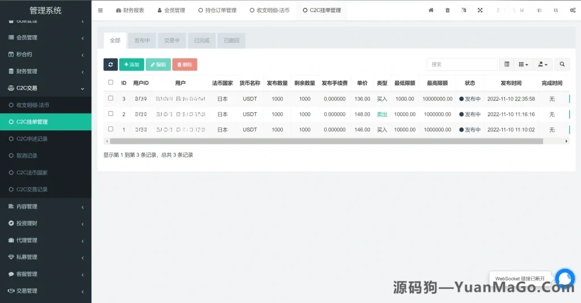Click the 内容管理 sidebar icon
This screenshot has width=581, height=303.
click(11, 207)
